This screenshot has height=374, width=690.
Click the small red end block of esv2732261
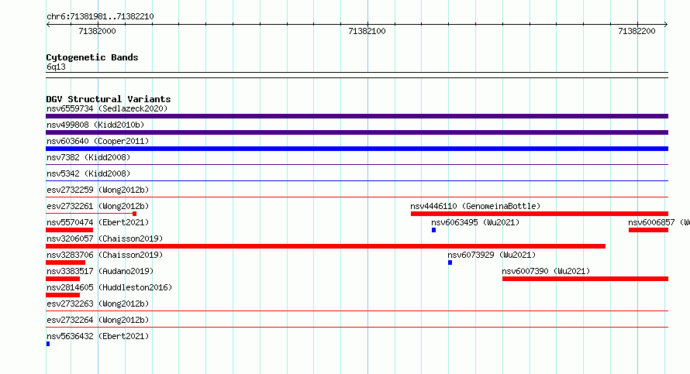pyautogui.click(x=134, y=214)
